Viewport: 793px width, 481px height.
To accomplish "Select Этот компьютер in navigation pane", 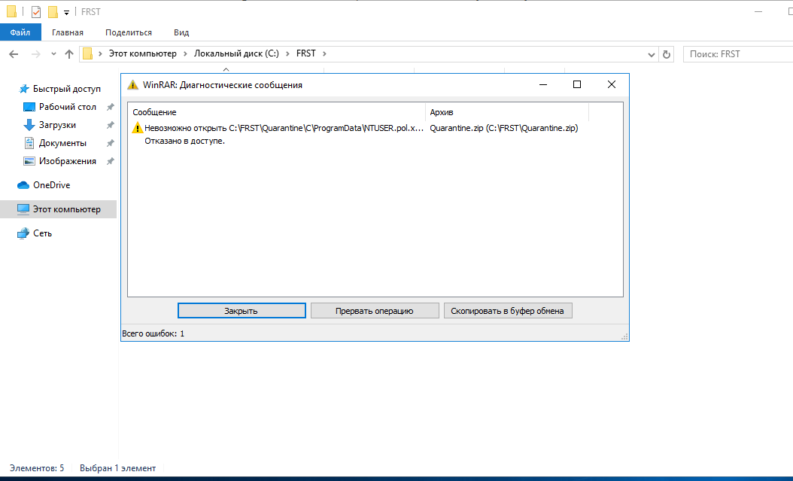I will [58, 209].
